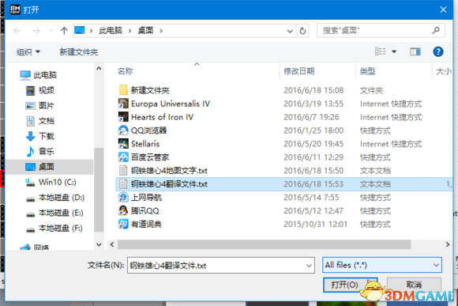Open the All files (*.*) type dropdown

[382, 265]
